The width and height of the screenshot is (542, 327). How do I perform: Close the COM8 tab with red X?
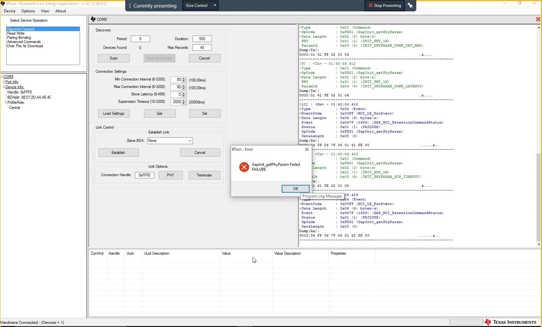pos(538,19)
